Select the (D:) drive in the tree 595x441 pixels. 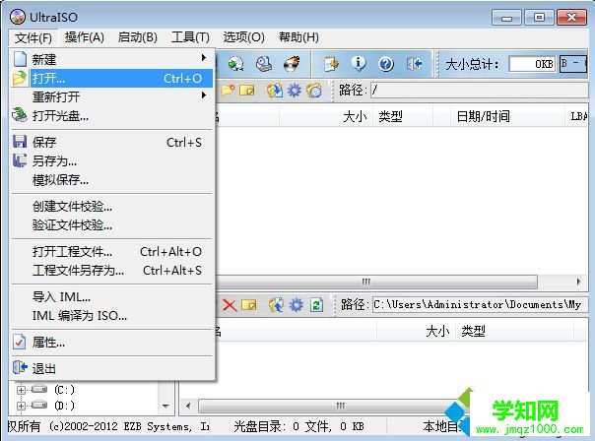(64, 406)
